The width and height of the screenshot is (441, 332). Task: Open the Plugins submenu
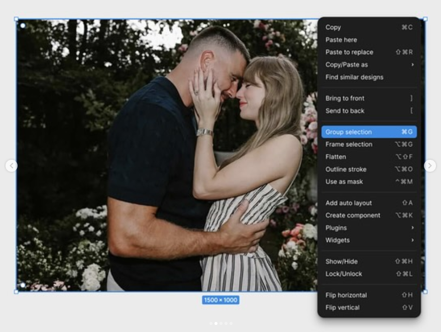tap(369, 228)
